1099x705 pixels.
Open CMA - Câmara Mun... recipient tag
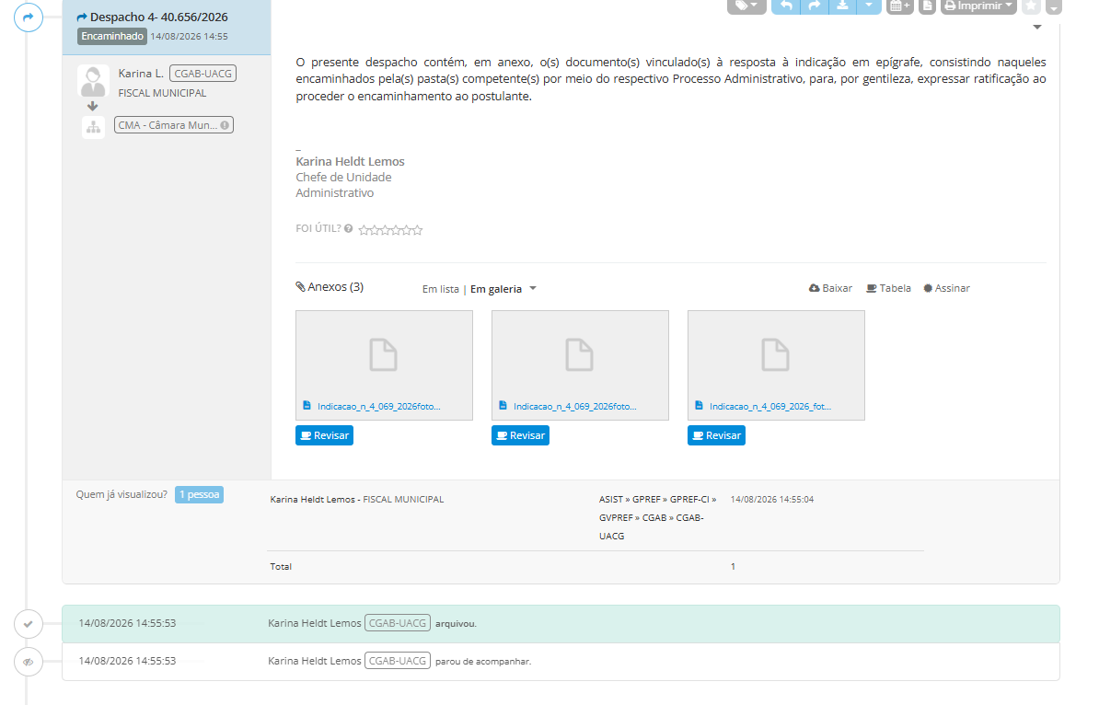(x=173, y=125)
